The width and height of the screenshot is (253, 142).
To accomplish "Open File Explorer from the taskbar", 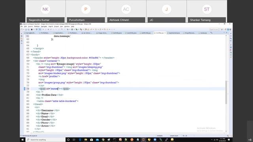I will pyautogui.click(x=86, y=140).
